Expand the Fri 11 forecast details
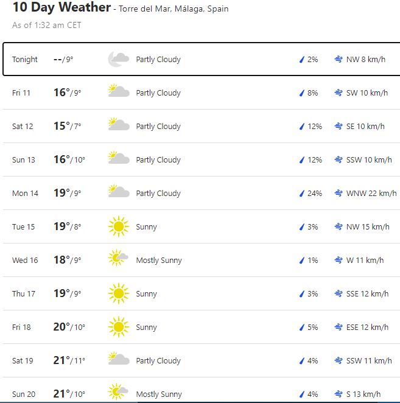 coord(201,93)
